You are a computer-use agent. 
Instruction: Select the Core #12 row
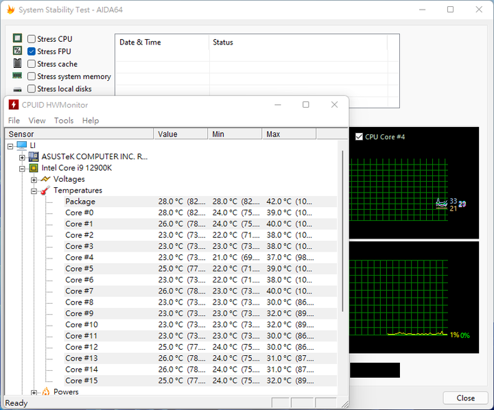coord(200,347)
